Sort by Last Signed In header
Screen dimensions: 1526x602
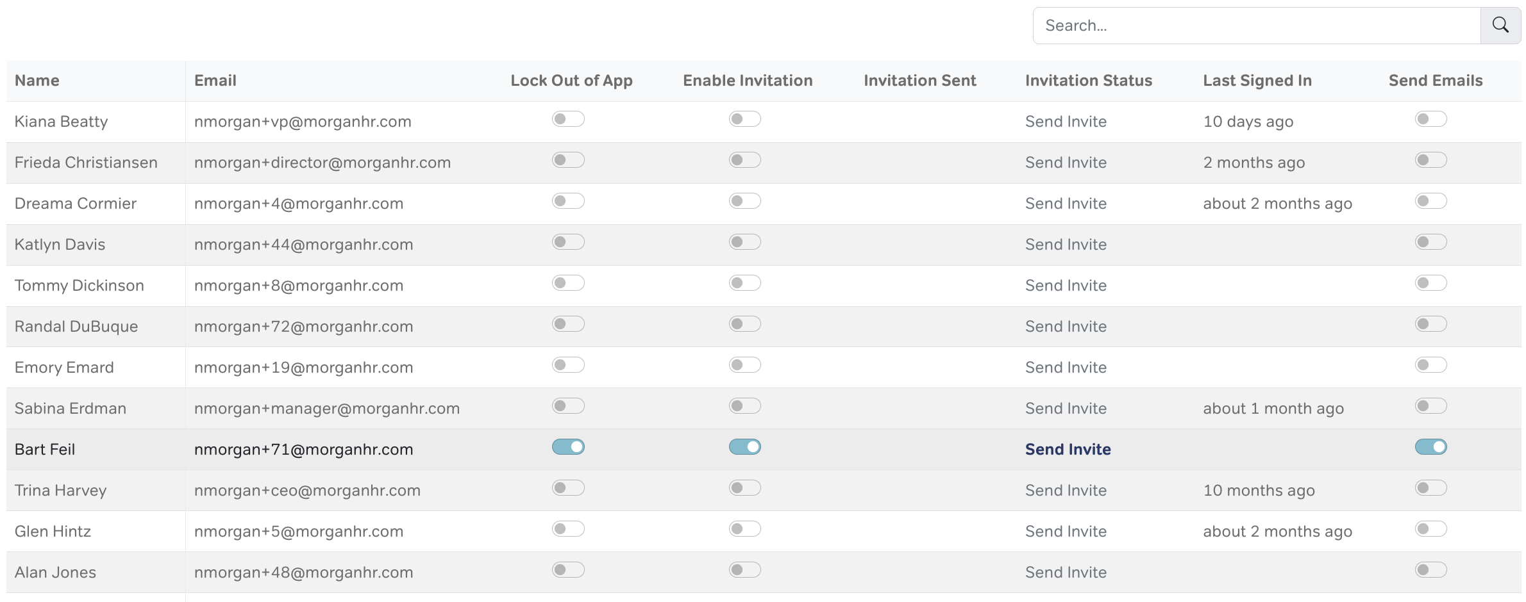[1257, 81]
